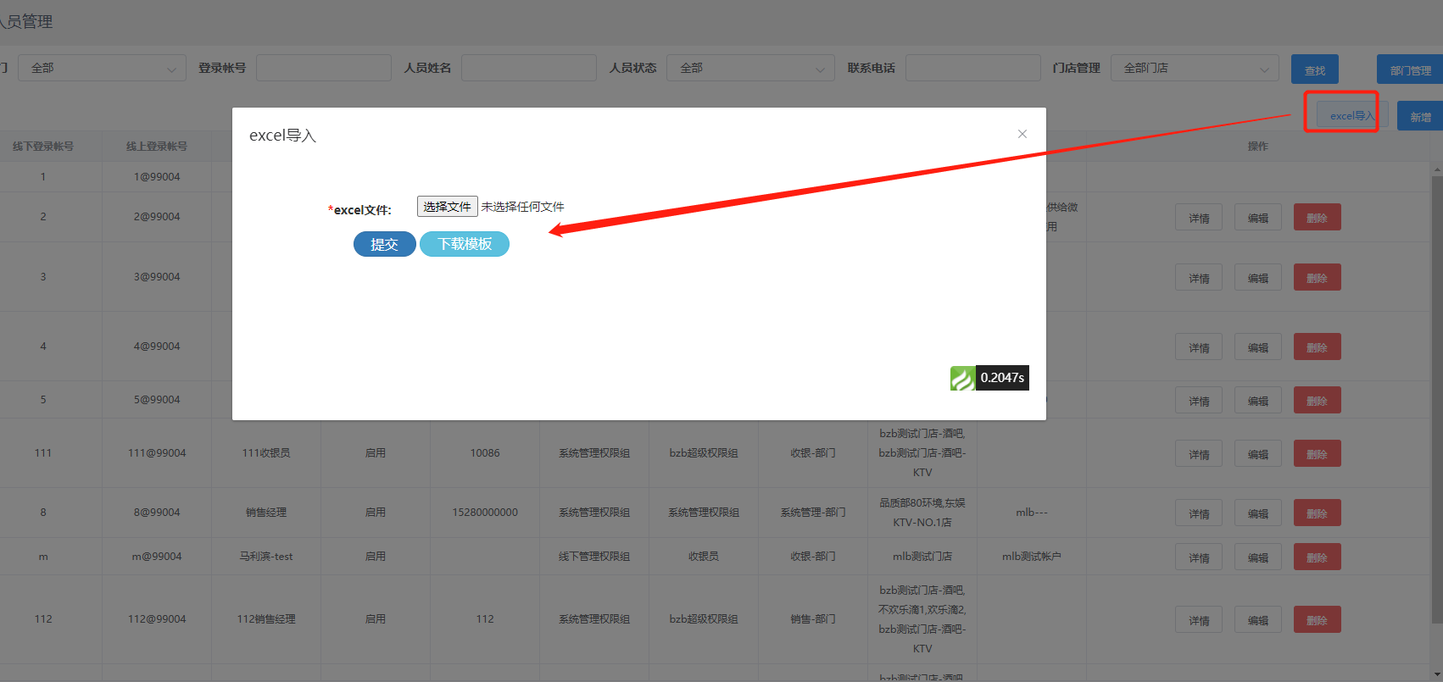Select cell 111收银员
The width and height of the screenshot is (1443, 682).
(266, 453)
